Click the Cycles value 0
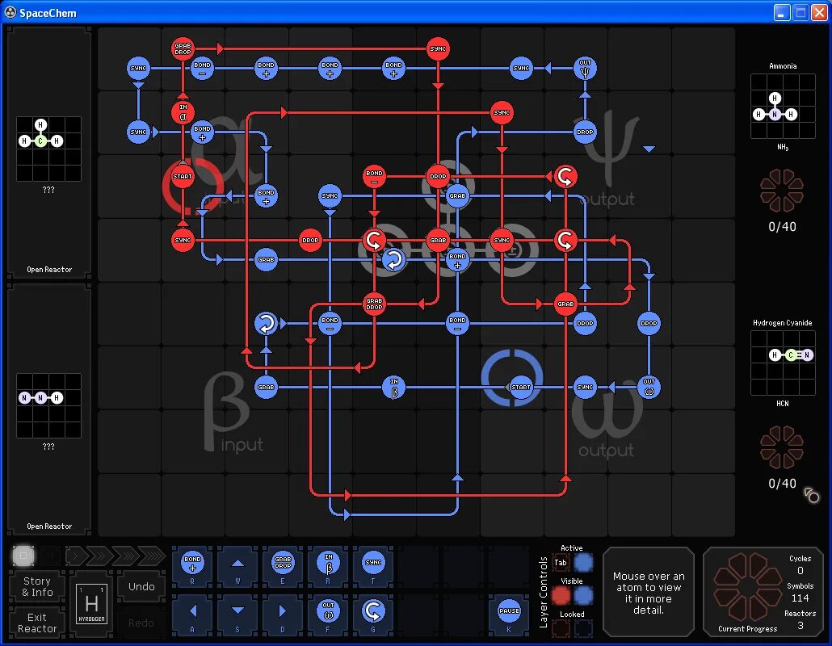 click(800, 571)
